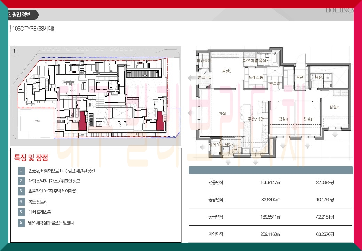
Task: Click the '팬트리' label on floor plan
Action: tap(275, 83)
